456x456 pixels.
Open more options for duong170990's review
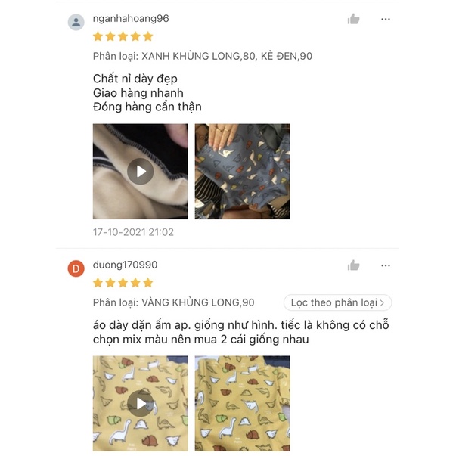[386, 265]
